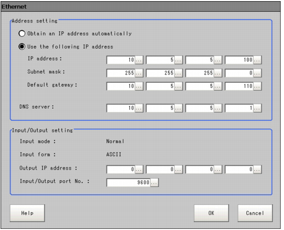Viewport: 284px width, 230px height.
Task: Select Obtain an IP address automatically
Action: tap(75, 34)
